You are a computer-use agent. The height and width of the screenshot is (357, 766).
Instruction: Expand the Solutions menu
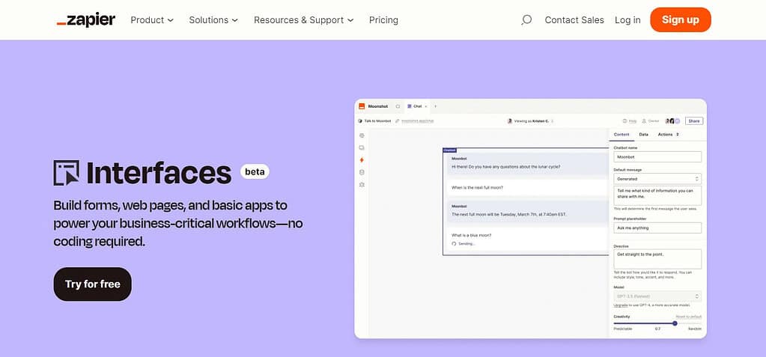(213, 20)
